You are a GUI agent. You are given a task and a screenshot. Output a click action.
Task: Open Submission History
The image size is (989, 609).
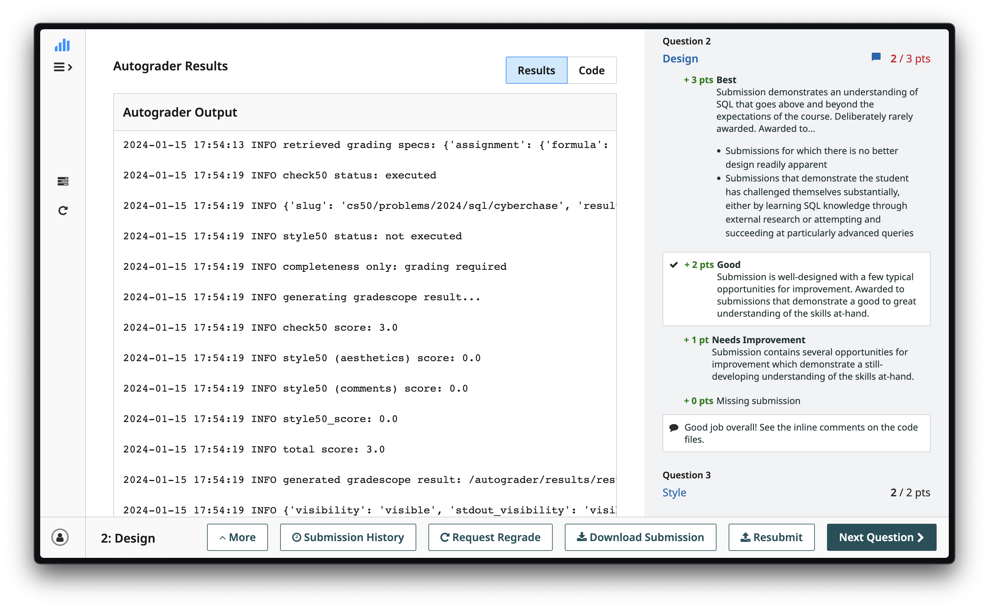(x=348, y=537)
